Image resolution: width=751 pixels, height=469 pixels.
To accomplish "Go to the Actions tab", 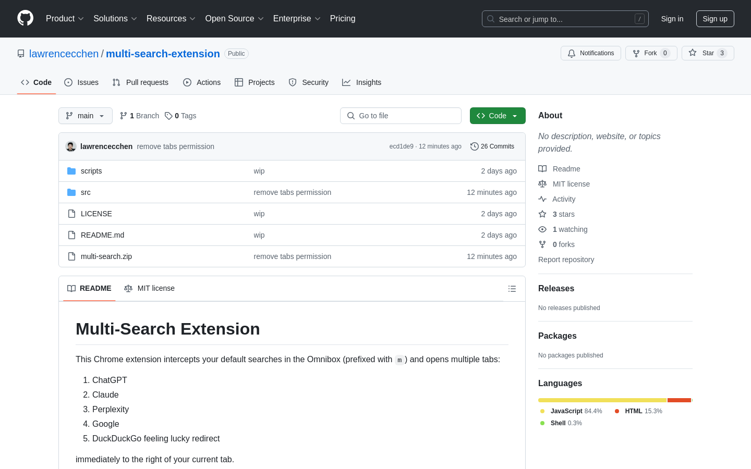I will (x=202, y=82).
